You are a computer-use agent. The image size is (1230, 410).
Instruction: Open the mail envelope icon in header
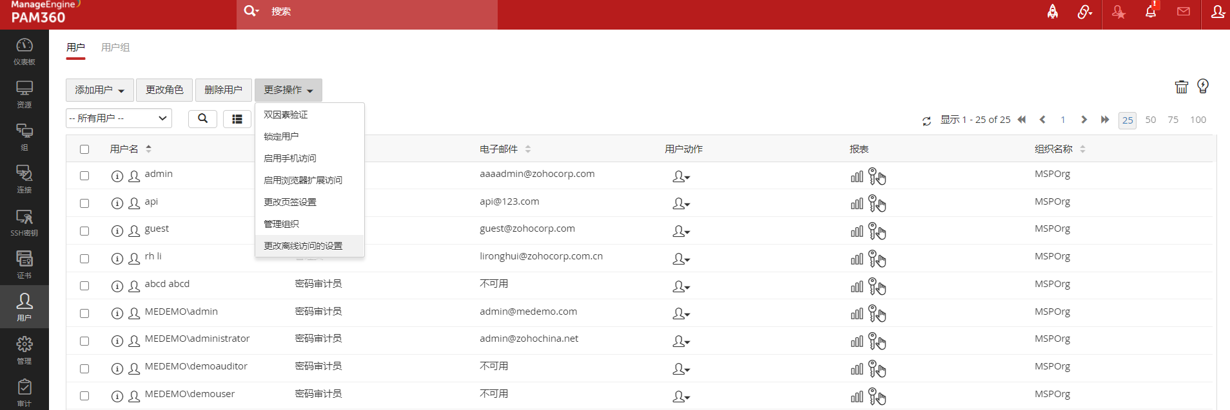[x=1184, y=12]
